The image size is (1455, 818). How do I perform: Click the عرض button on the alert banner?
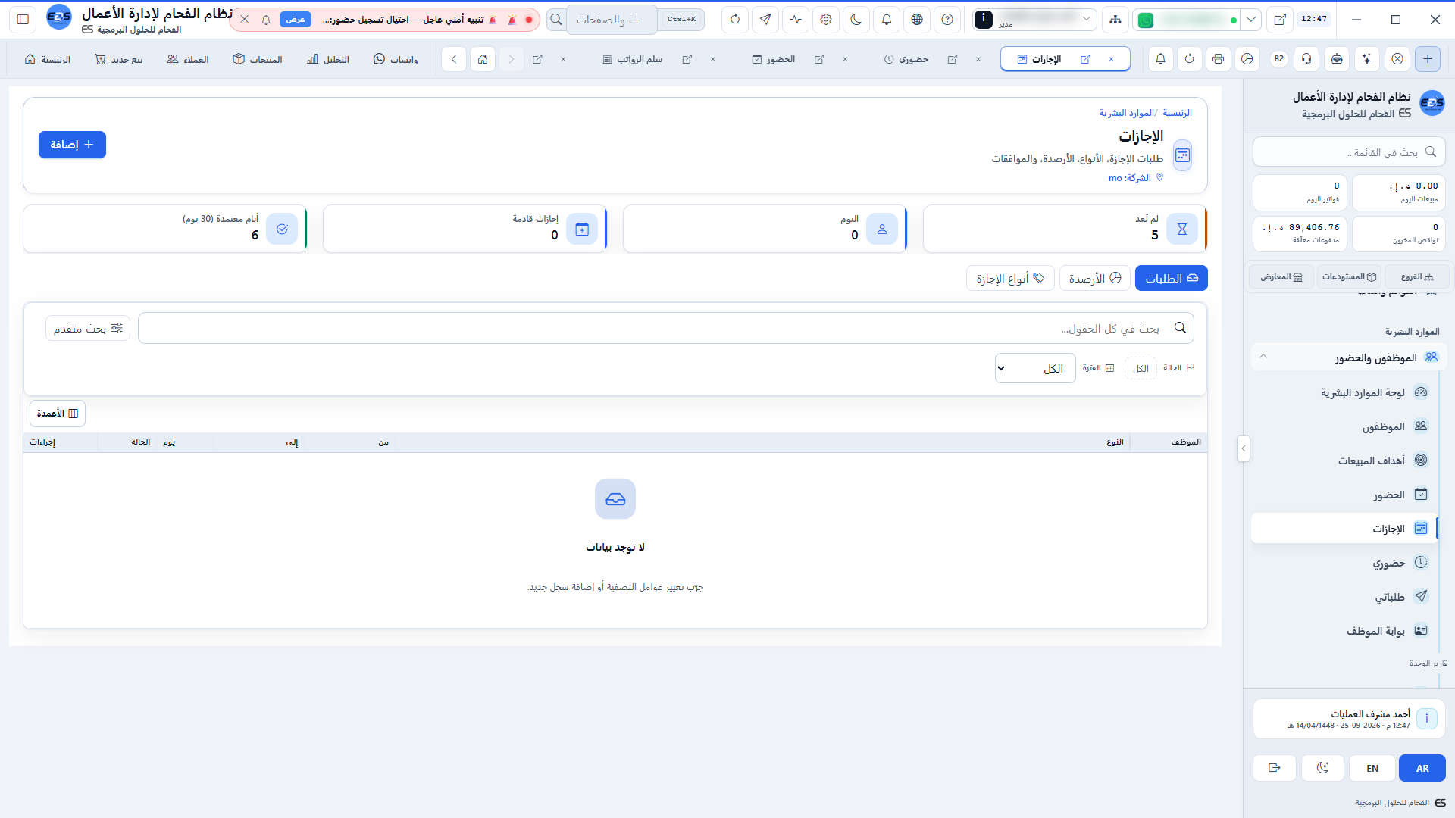point(296,20)
